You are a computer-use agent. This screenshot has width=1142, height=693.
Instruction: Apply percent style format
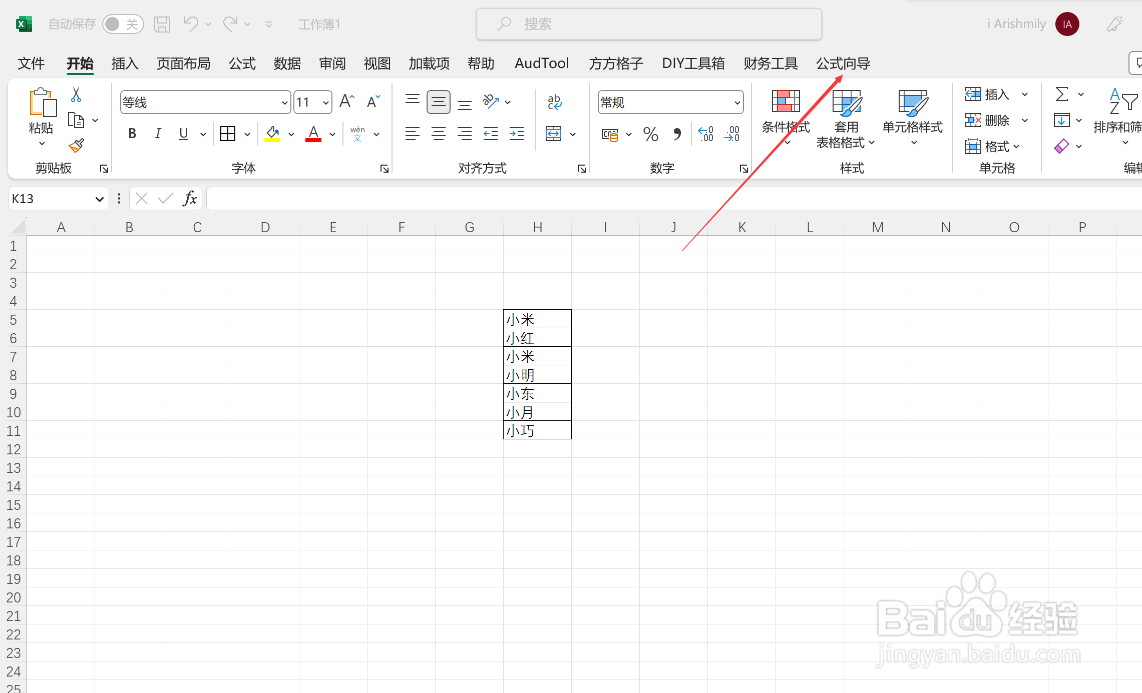(x=651, y=134)
